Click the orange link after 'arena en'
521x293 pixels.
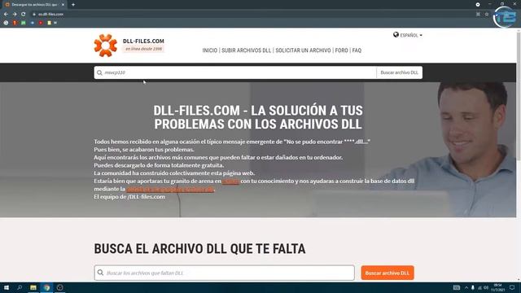click(x=230, y=181)
